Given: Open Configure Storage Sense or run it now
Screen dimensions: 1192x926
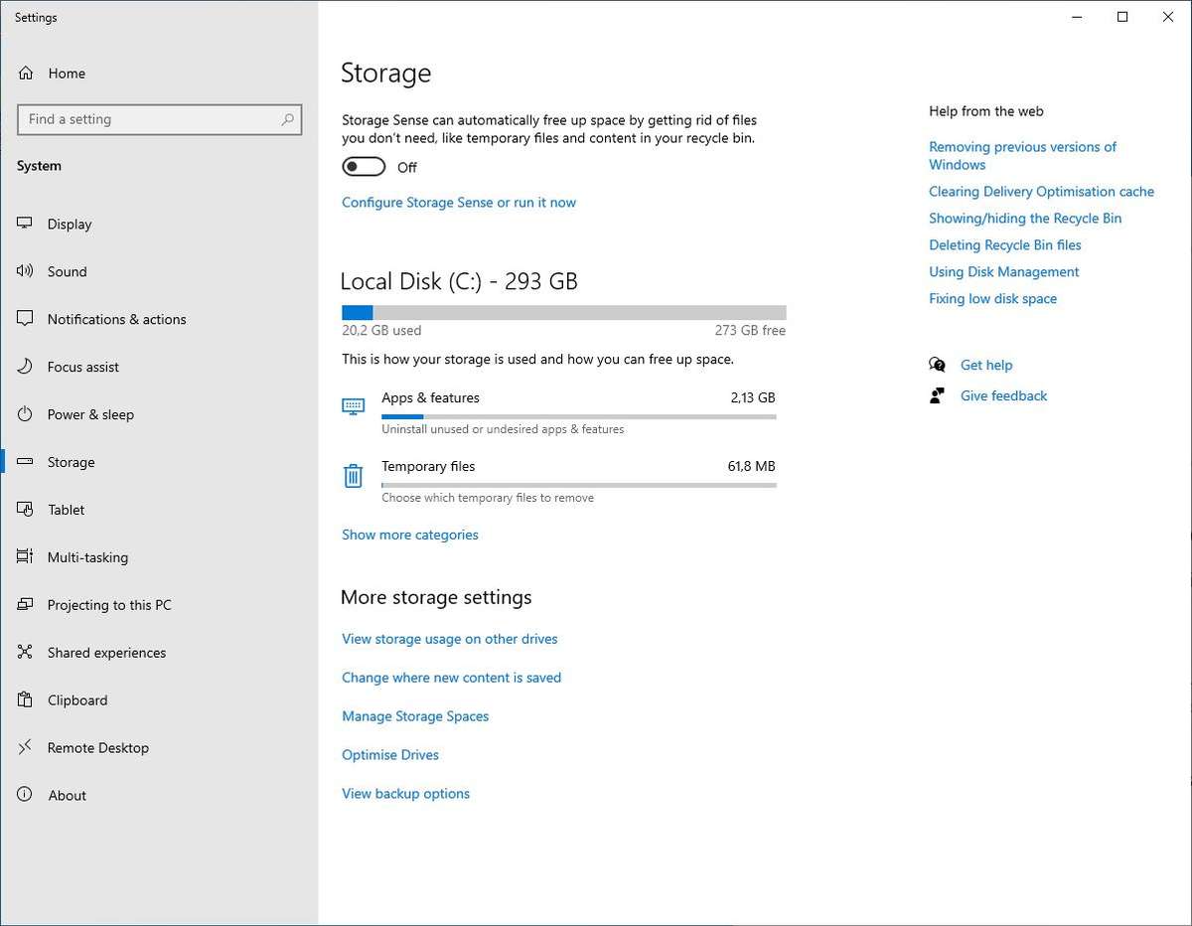Looking at the screenshot, I should pos(459,203).
